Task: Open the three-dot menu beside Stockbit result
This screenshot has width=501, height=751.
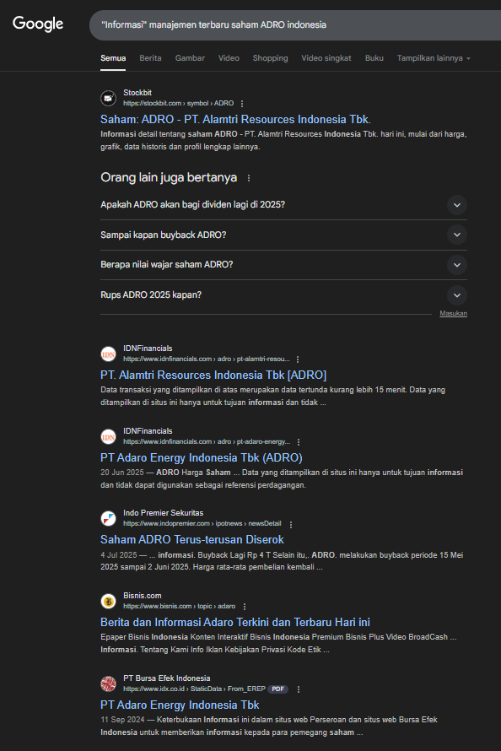Action: pyautogui.click(x=242, y=104)
